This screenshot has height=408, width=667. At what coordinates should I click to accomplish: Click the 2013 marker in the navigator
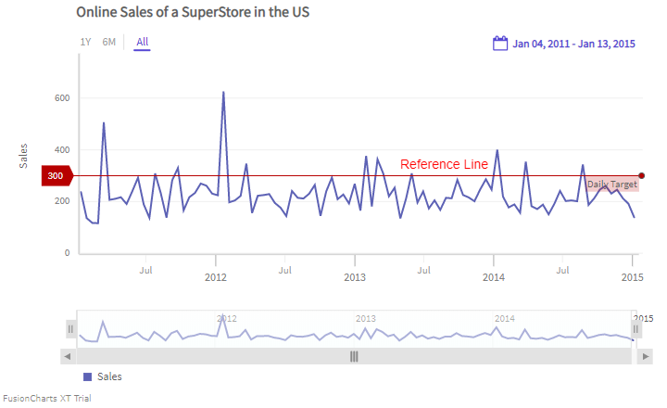(x=365, y=318)
